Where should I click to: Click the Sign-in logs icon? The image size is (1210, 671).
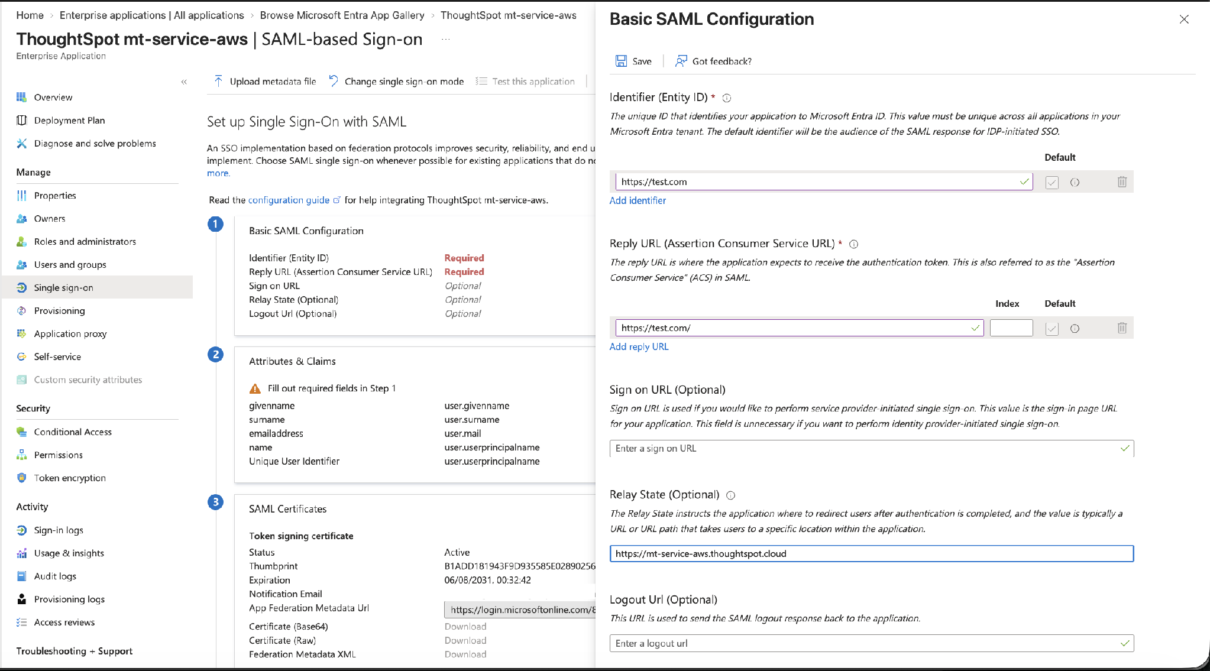(22, 530)
